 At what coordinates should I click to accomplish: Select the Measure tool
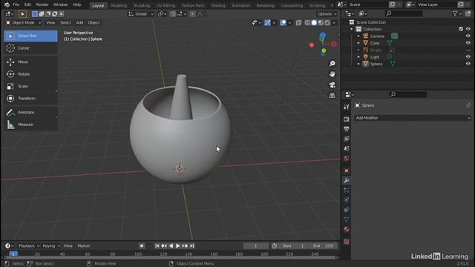pos(30,125)
